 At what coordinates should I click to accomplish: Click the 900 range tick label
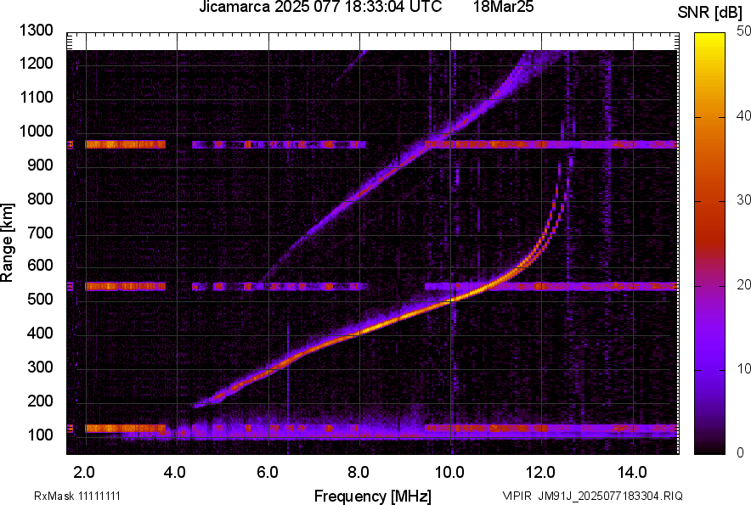[40, 165]
